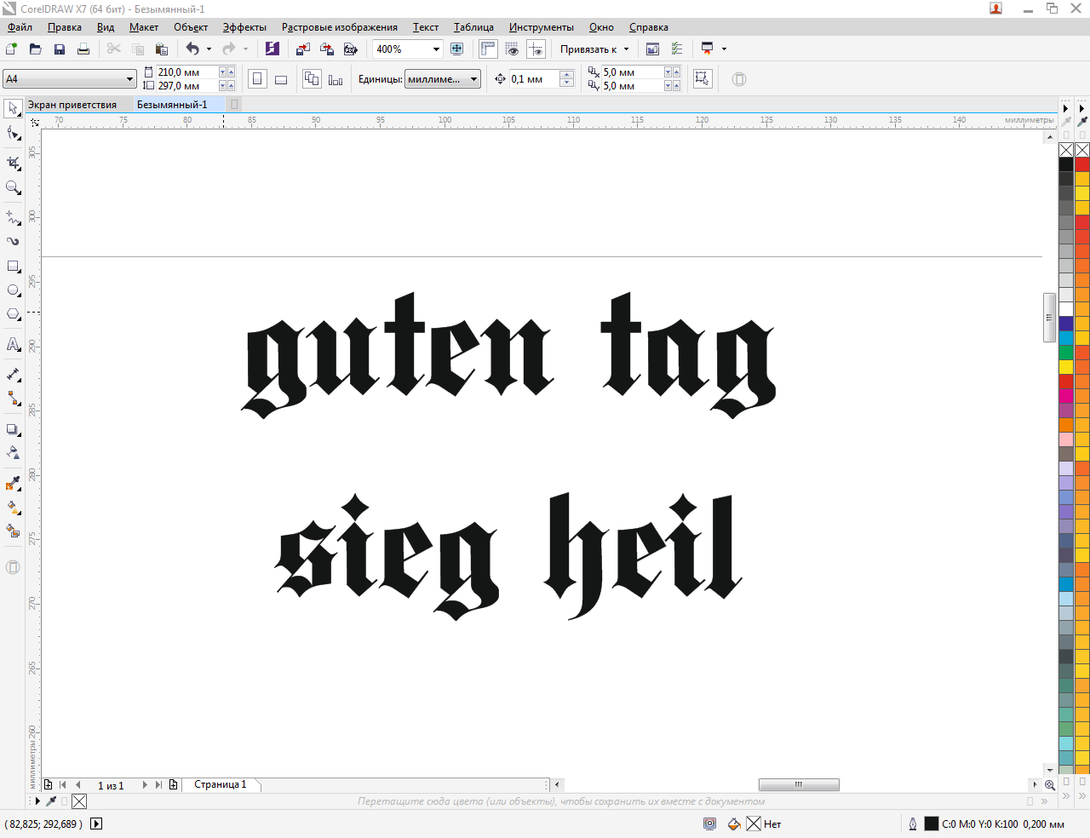Pick the Ellipse tool
The image size is (1090, 838).
(x=14, y=290)
